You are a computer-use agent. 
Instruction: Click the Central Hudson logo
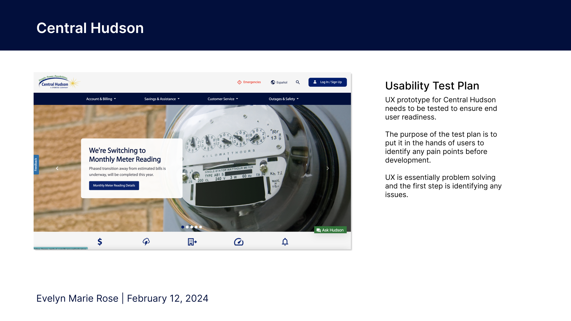59,82
